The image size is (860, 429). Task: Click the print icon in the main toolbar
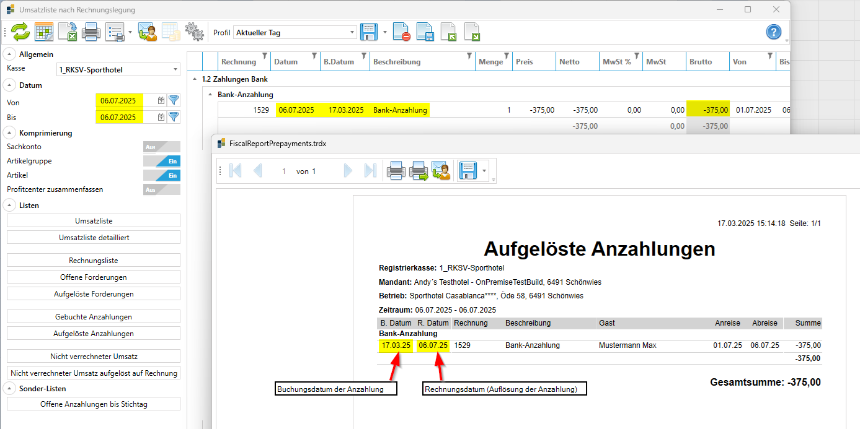tap(91, 32)
